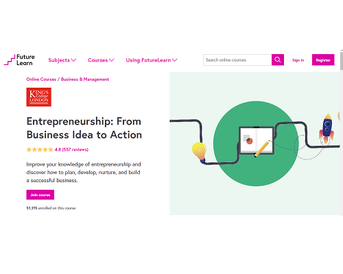The width and height of the screenshot is (343, 274).
Task: Focus the Search online courses field
Action: [x=237, y=60]
